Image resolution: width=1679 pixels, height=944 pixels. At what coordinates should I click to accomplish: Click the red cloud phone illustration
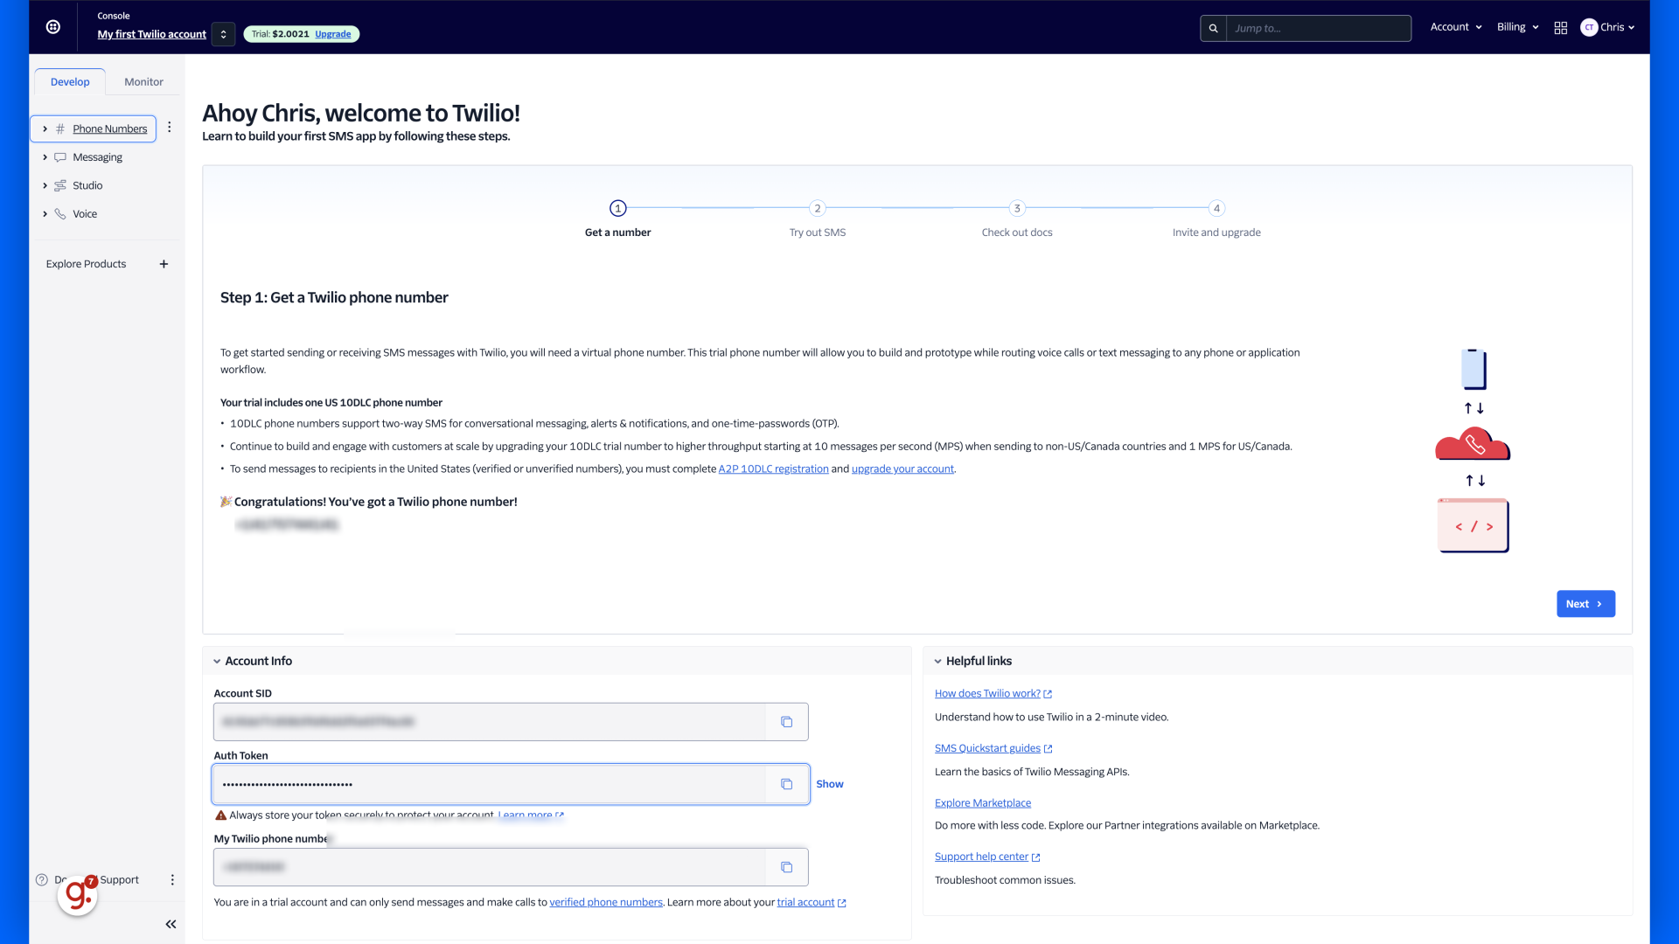1473,444
